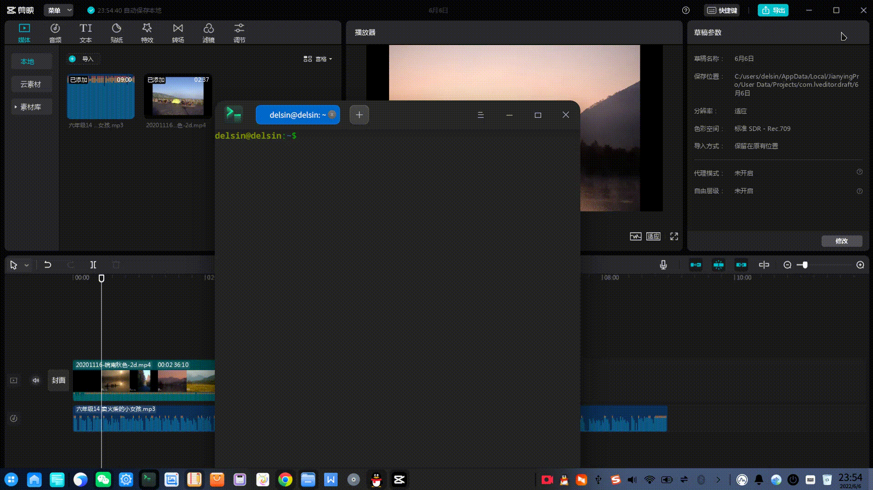Click the timeline zoom slider handle
This screenshot has height=490, width=873.
(x=805, y=265)
